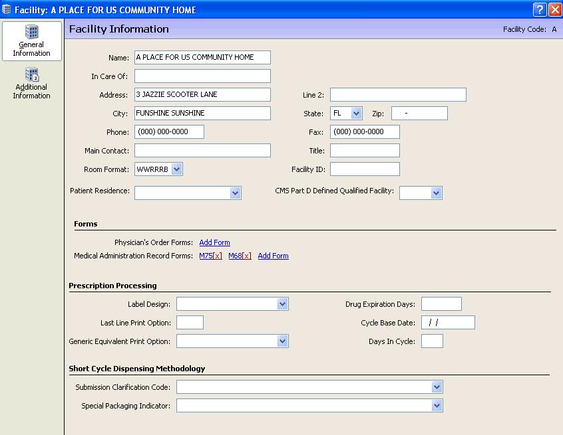Add a Physician's Order form

coord(215,242)
